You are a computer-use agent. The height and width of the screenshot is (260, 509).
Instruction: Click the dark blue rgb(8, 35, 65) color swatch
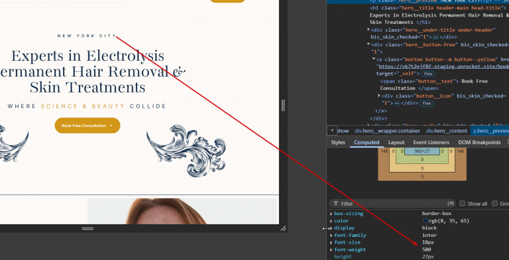click(x=425, y=221)
